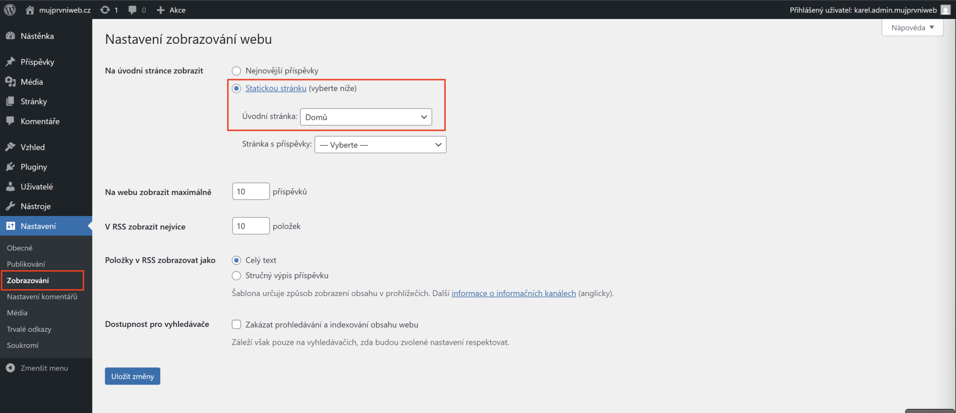
Task: Open the informace o informačních kanálech link
Action: click(x=513, y=294)
